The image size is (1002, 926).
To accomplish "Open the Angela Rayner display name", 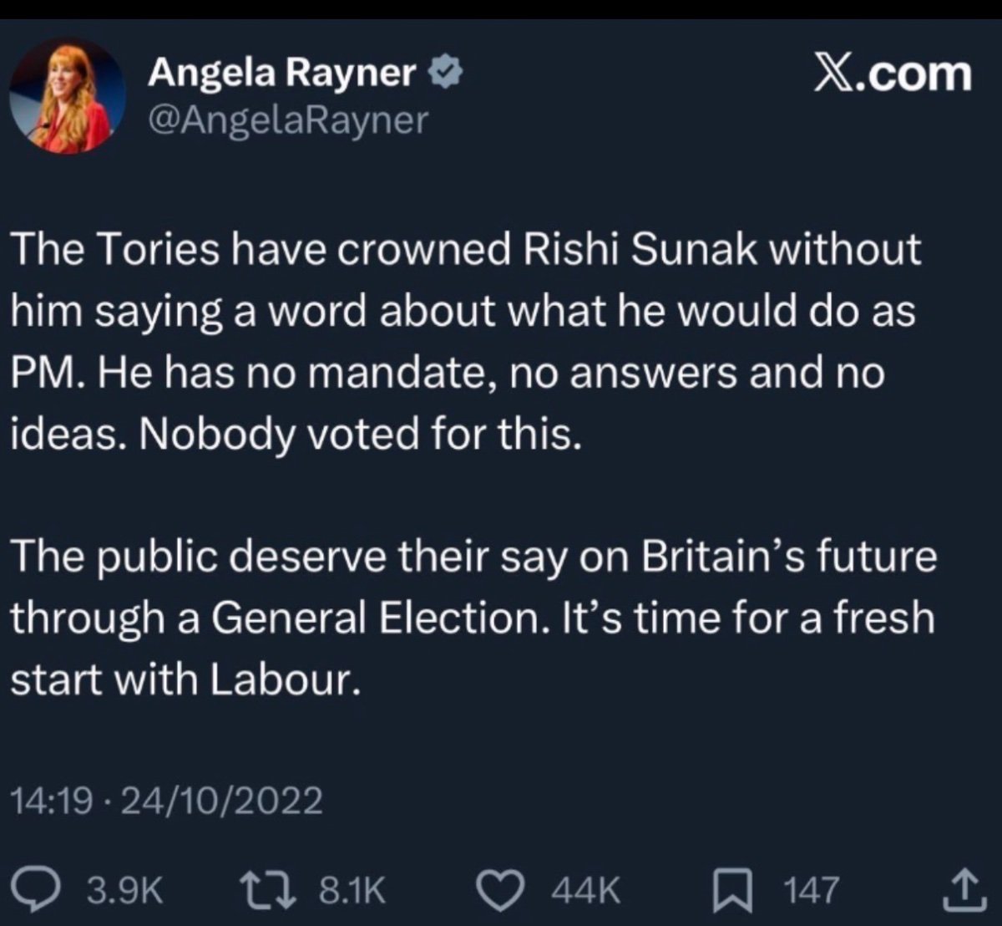I will click(281, 74).
